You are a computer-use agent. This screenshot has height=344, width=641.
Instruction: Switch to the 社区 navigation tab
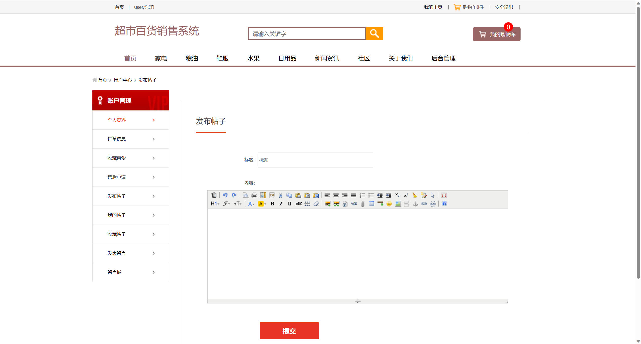click(363, 58)
